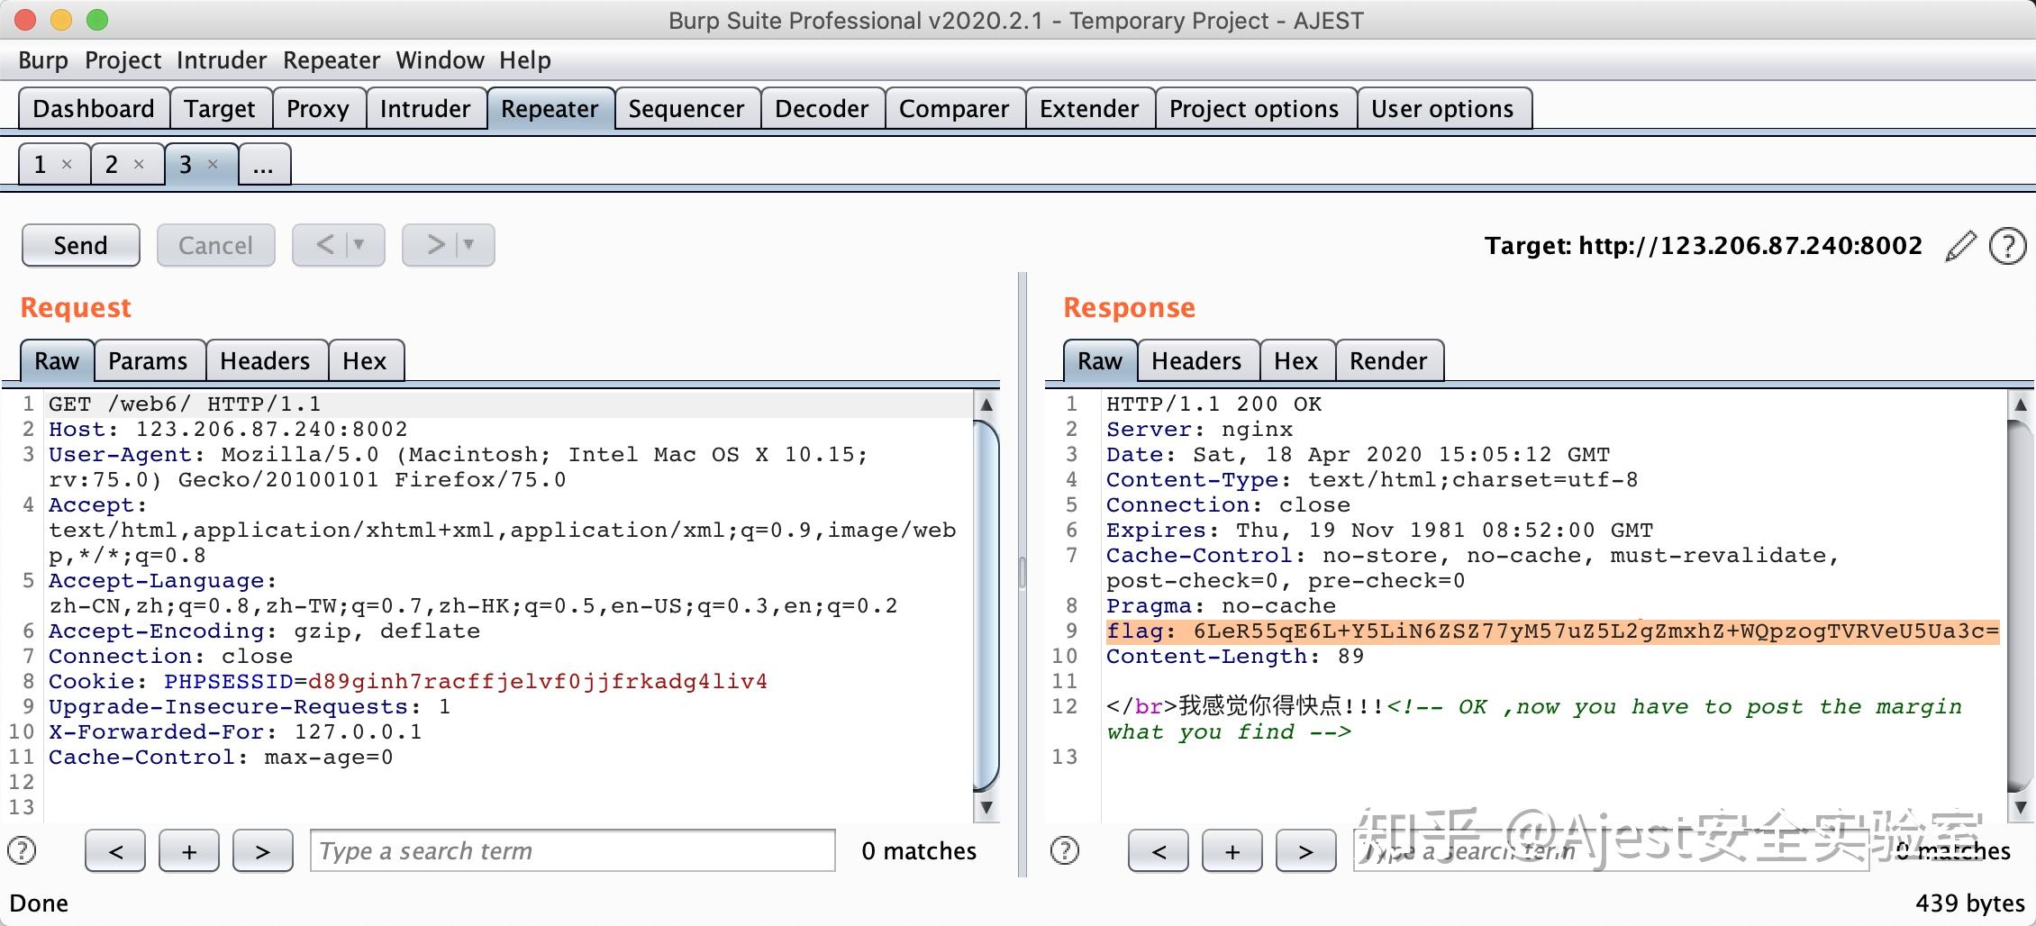The width and height of the screenshot is (2036, 926).
Task: Select the request Headers tab
Action: 265,361
